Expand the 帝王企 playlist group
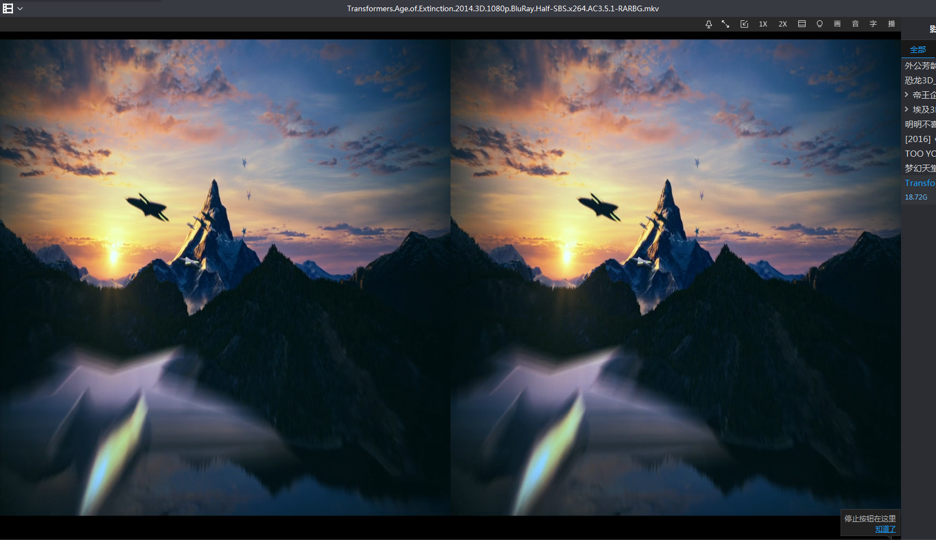Image resolution: width=936 pixels, height=540 pixels. click(907, 95)
